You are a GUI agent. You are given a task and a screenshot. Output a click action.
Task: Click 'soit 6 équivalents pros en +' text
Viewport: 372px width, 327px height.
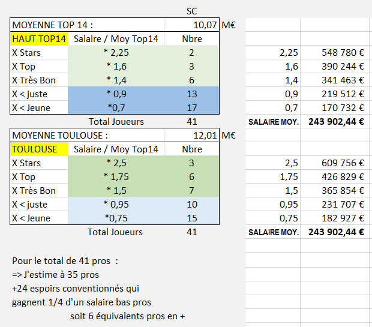[127, 316]
